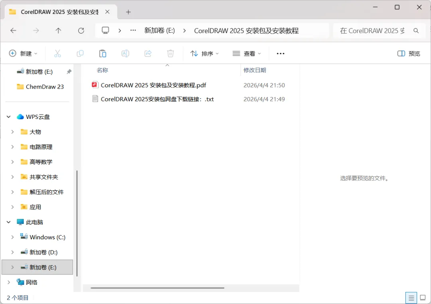Select the 共享文件夹 folder
The image size is (431, 304).
pyautogui.click(x=44, y=177)
